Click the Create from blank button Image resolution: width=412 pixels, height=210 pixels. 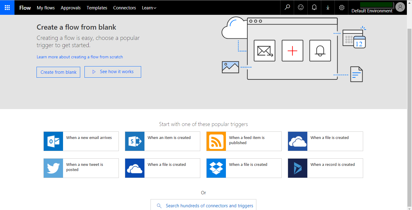tap(59, 72)
